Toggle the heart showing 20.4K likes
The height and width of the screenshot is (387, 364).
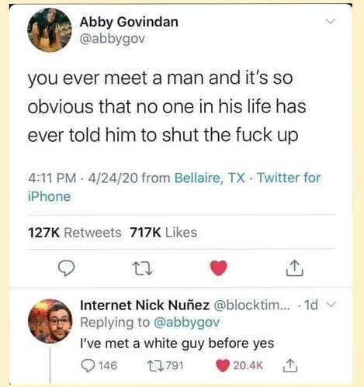coord(223,365)
